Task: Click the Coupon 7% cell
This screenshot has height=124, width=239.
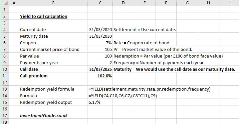Action: pyautogui.click(x=100, y=43)
